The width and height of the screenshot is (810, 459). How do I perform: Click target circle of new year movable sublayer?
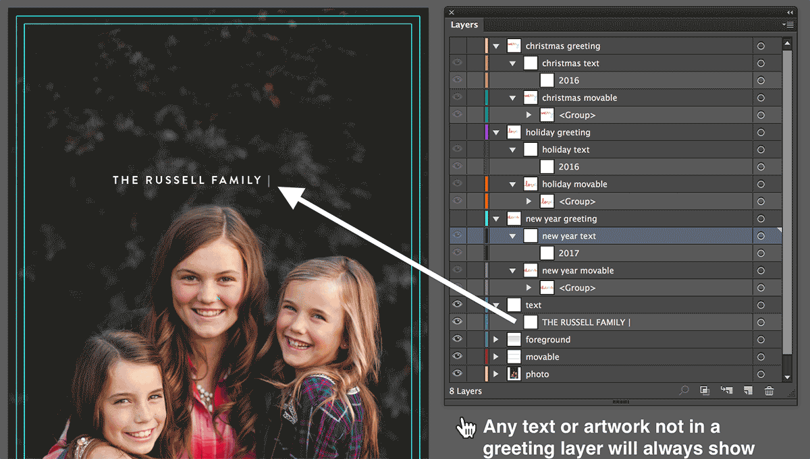(x=761, y=270)
